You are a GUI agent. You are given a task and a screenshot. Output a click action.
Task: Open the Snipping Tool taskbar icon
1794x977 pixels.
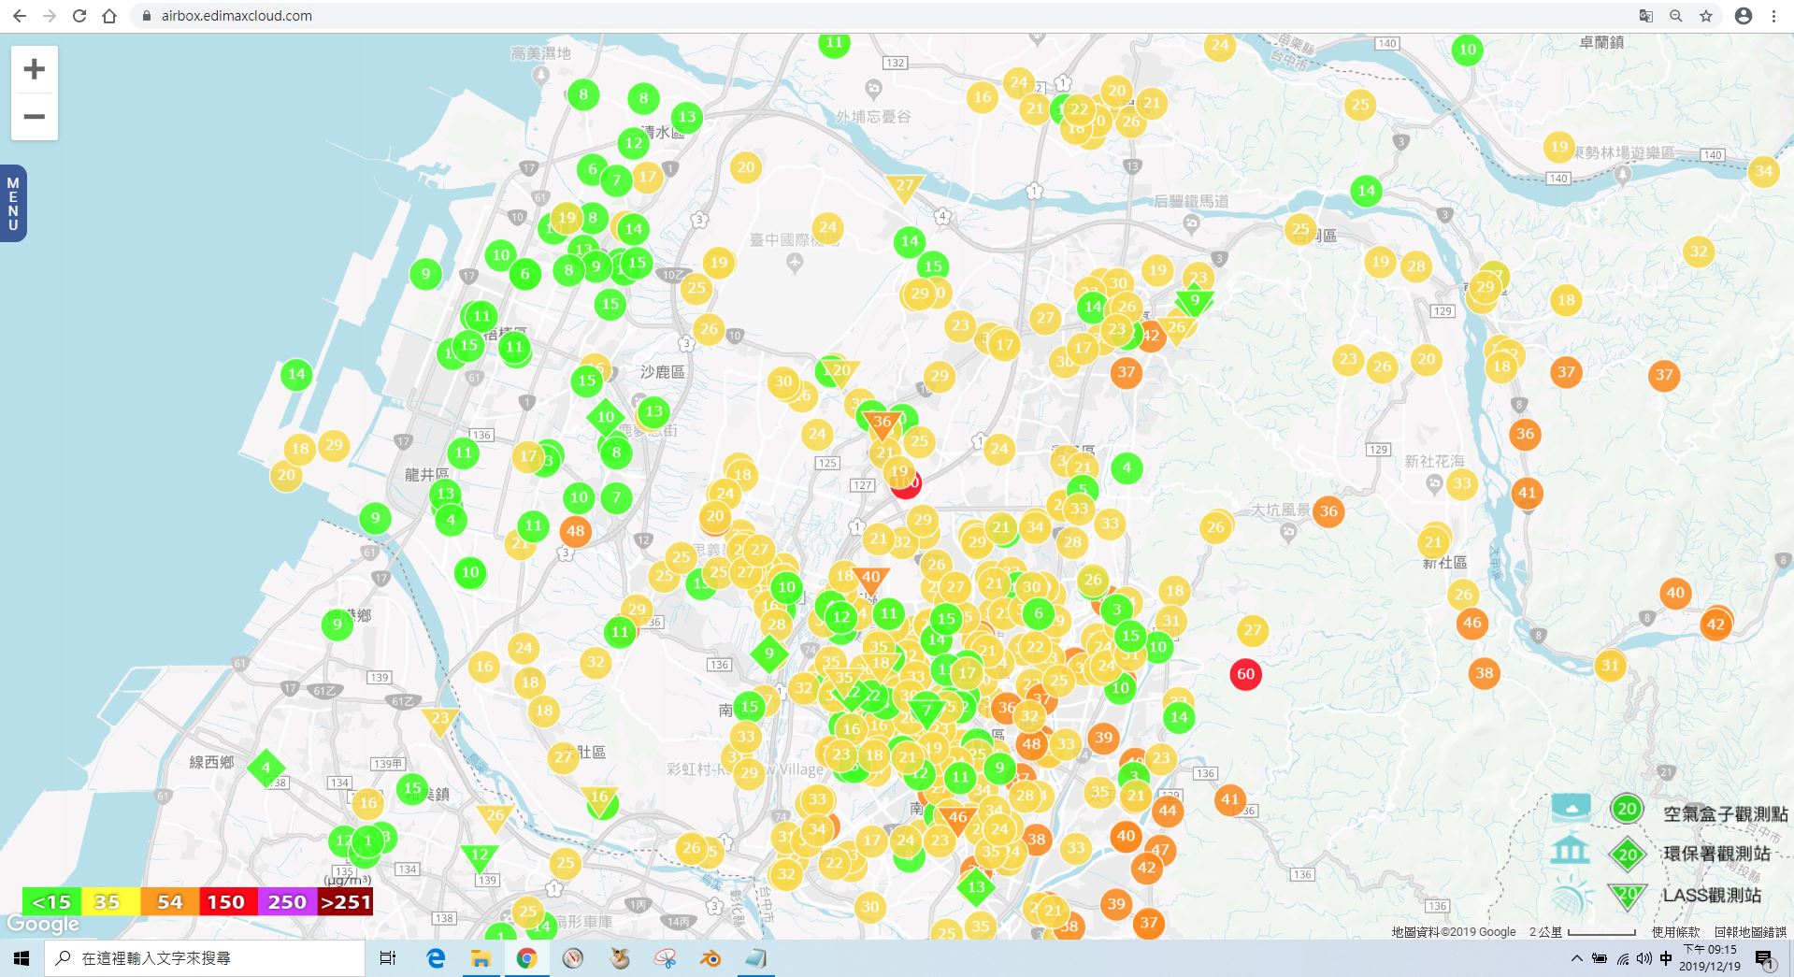[665, 958]
